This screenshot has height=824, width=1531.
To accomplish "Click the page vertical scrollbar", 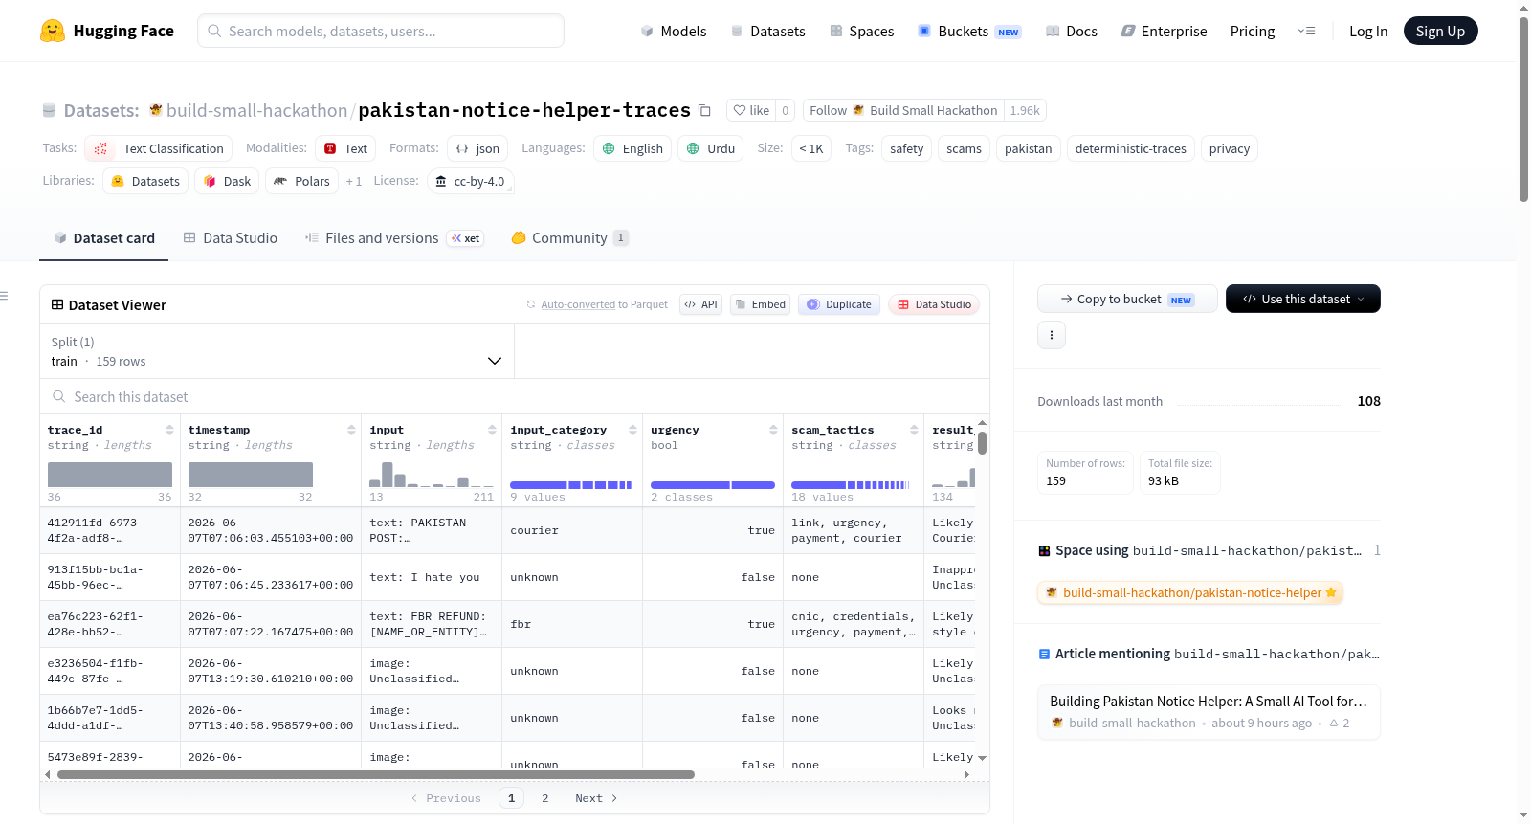I will (x=1523, y=108).
